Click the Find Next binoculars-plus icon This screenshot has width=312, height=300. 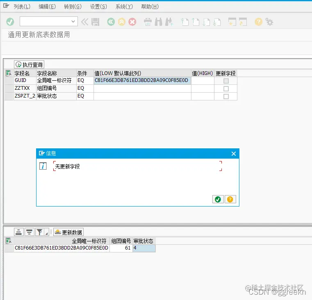tap(169, 22)
